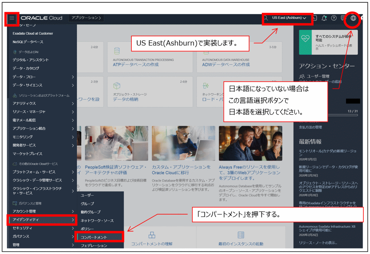Expand the アナリティクス submenu

73,104
